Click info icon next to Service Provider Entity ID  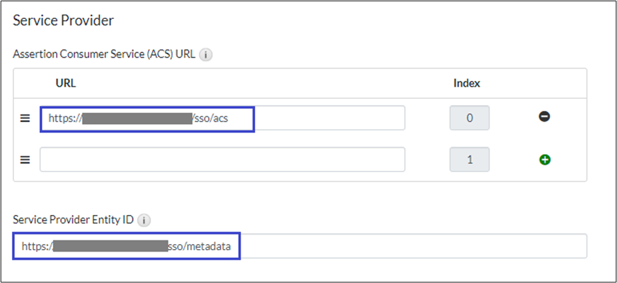click(144, 221)
